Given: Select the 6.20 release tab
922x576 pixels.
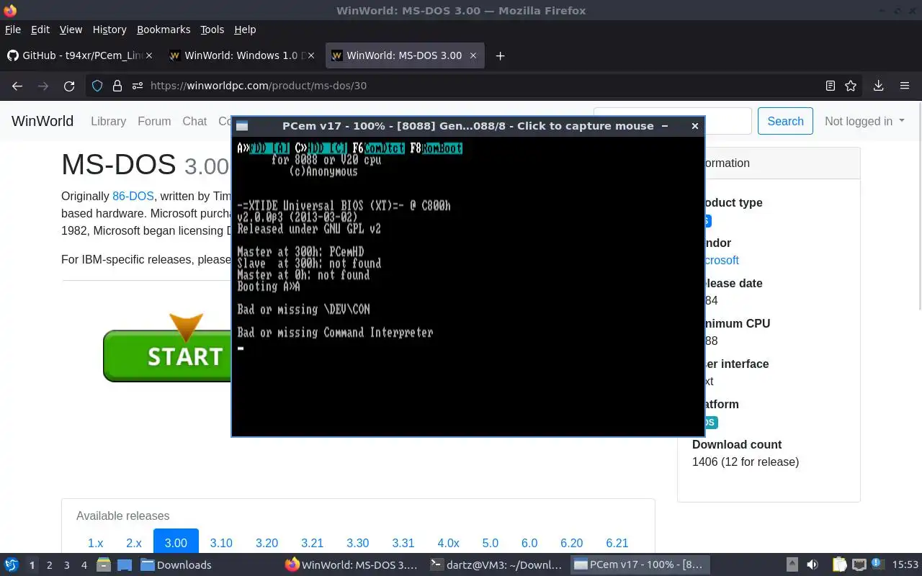Looking at the screenshot, I should 572,543.
